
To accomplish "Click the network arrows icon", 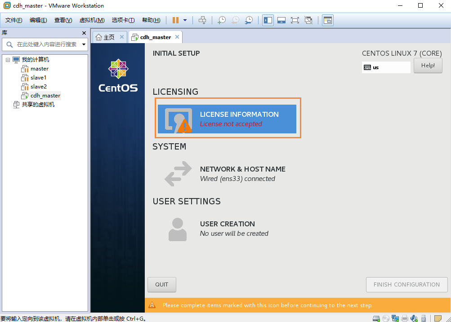I will pos(178,174).
